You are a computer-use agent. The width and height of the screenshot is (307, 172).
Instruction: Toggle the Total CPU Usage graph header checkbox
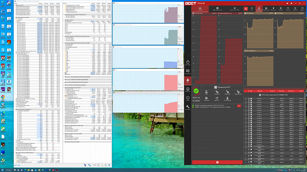click(x=193, y=13)
